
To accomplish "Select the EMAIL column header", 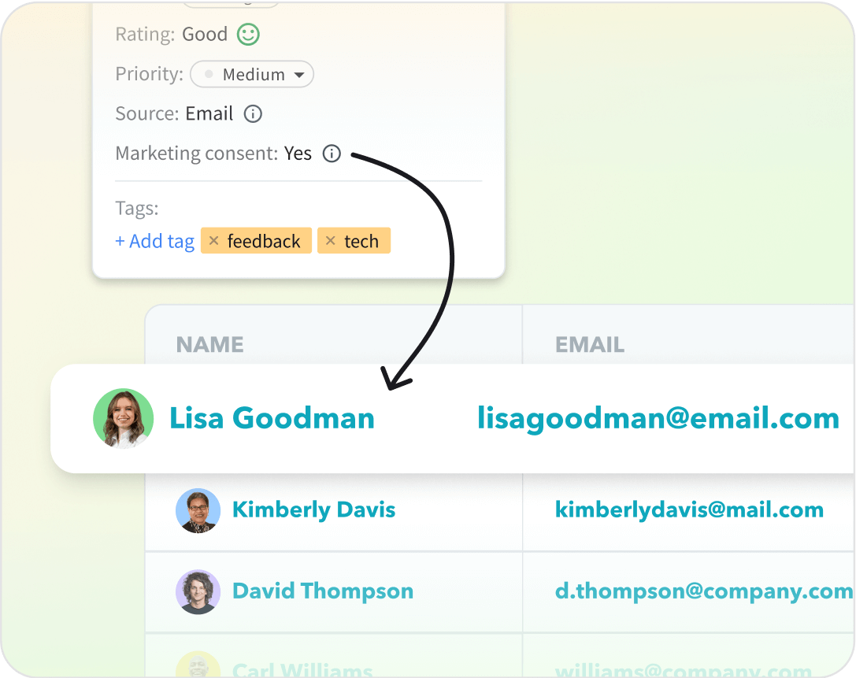I will point(590,344).
